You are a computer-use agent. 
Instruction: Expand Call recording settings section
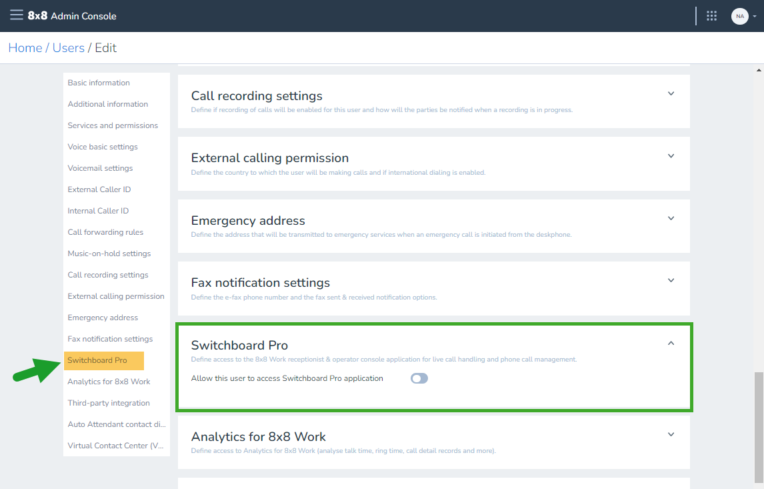click(x=671, y=93)
